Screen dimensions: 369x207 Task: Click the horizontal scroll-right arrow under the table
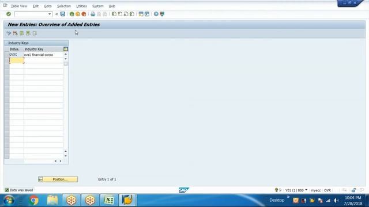coord(61,161)
